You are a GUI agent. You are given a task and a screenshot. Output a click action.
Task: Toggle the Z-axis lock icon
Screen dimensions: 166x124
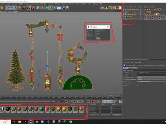(15, 8)
